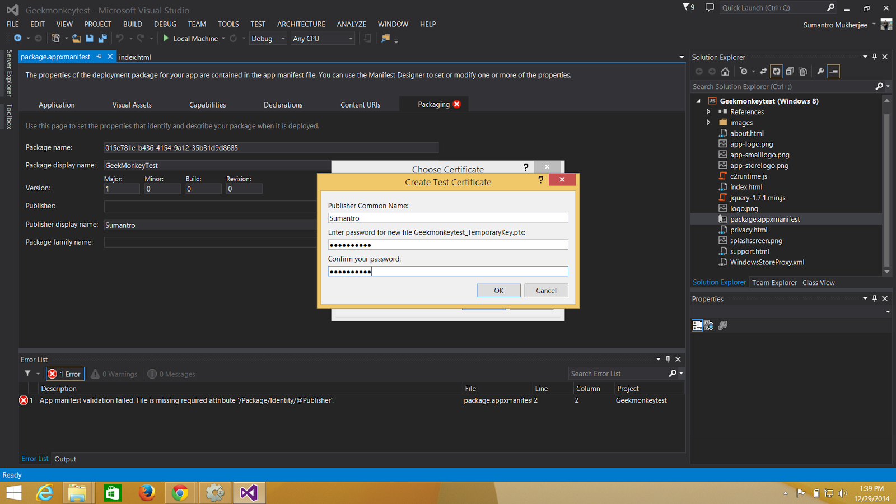Screen dimensions: 896x504
Task: Click the error list filter funnel icon
Action: 27,374
